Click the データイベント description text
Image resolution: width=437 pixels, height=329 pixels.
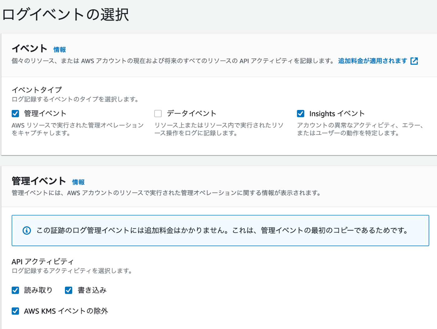[219, 129]
